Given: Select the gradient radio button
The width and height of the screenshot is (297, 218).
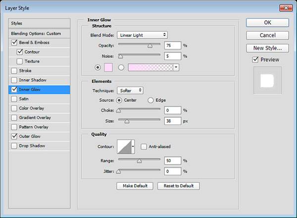Looking at the screenshot, I should [x=120, y=67].
